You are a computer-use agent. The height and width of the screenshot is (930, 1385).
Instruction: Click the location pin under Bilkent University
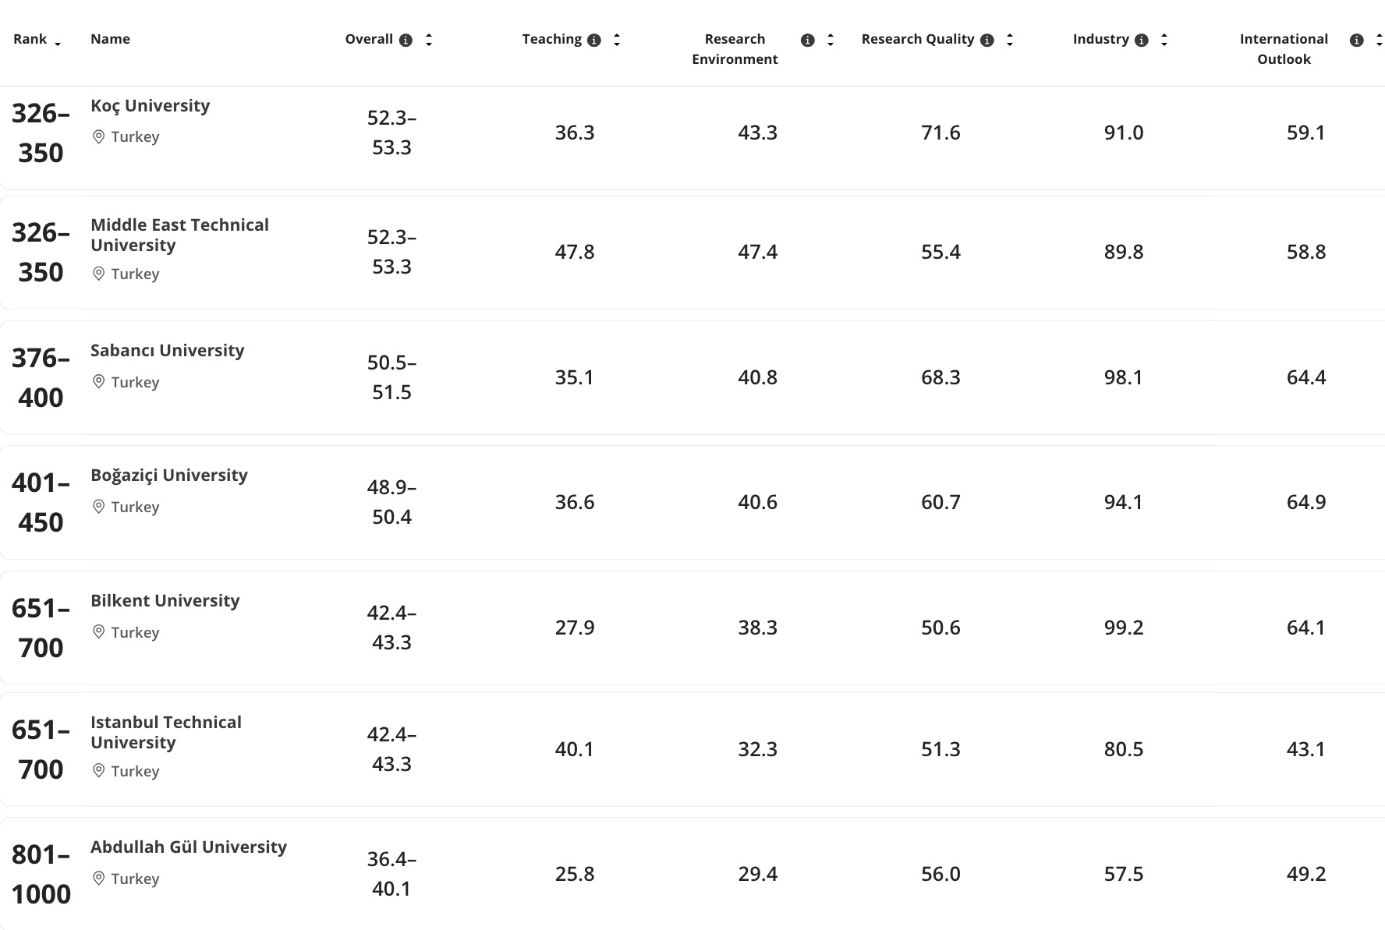pyautogui.click(x=98, y=632)
